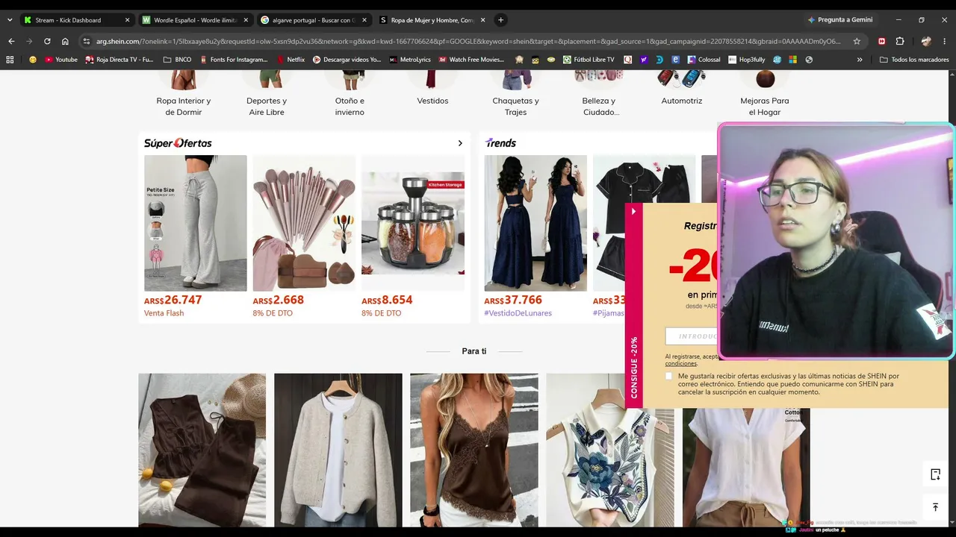Open the Colossal bookmark
This screenshot has height=537, width=956.
coord(704,60)
